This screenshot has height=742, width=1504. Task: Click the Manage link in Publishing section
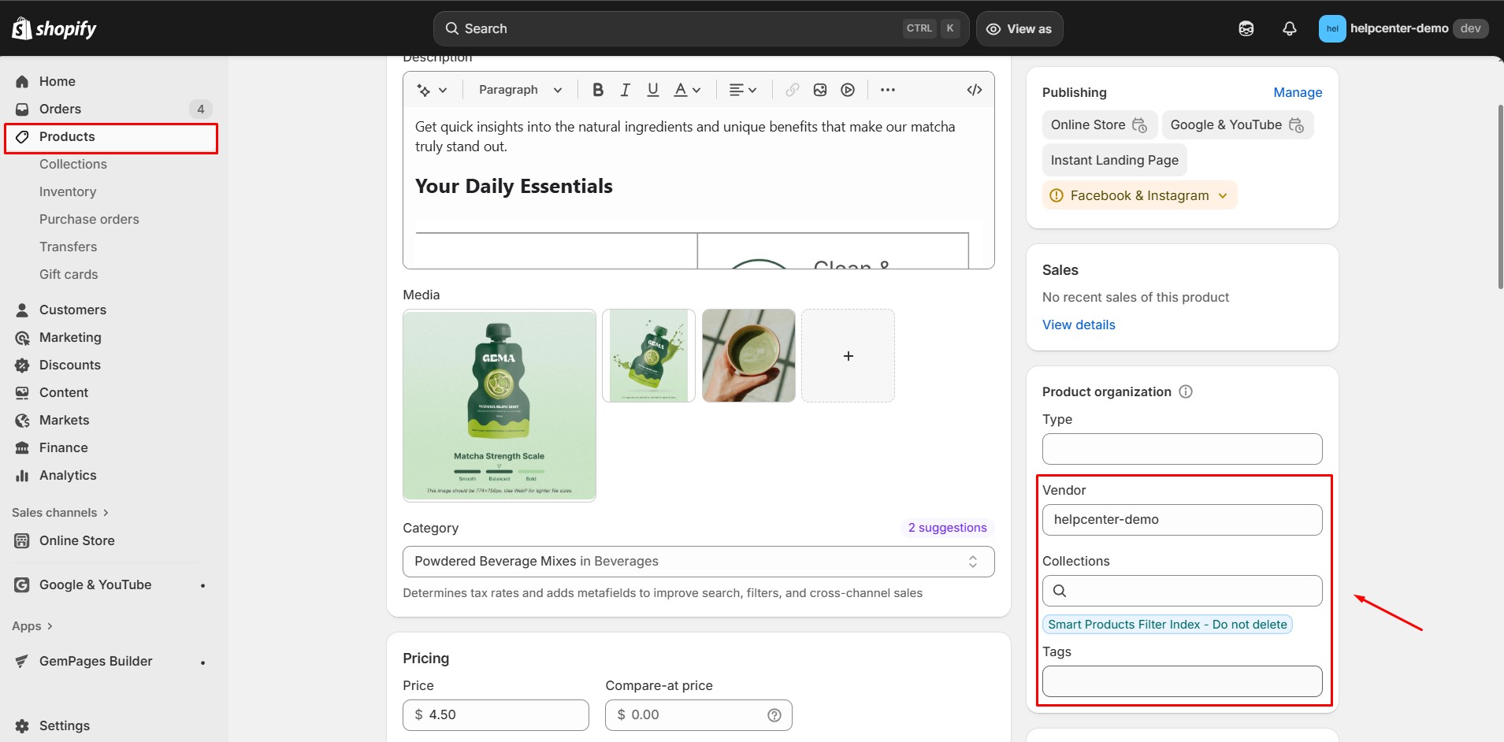coord(1297,92)
